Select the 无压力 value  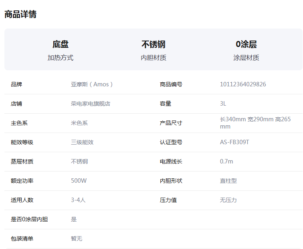point(228,200)
